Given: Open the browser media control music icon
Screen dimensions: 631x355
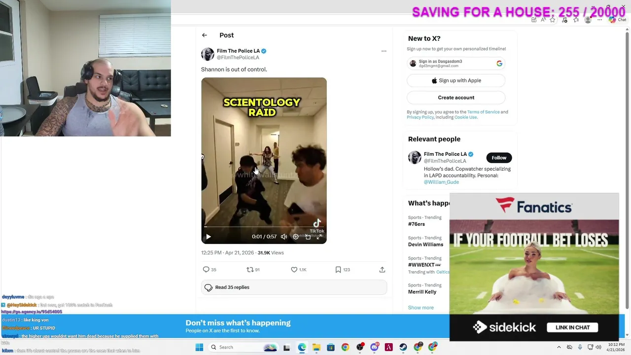Looking at the screenshot, I should coord(564,20).
